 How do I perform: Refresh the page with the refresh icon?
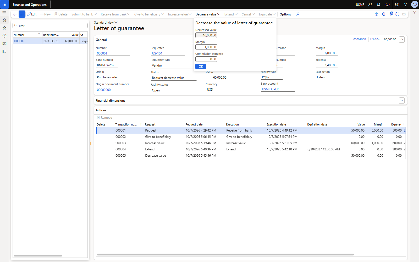[x=397, y=14]
